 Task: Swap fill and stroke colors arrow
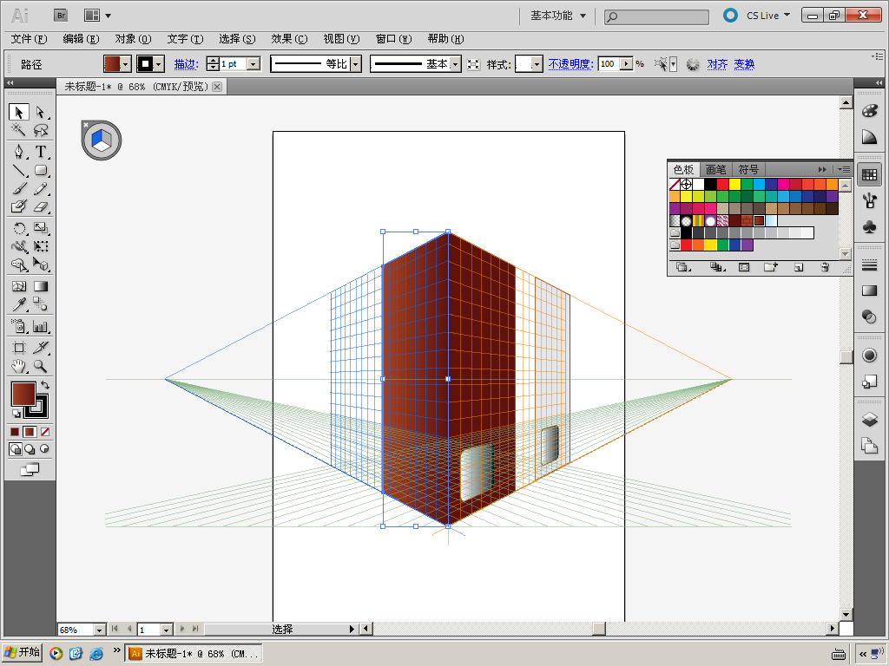tap(45, 385)
